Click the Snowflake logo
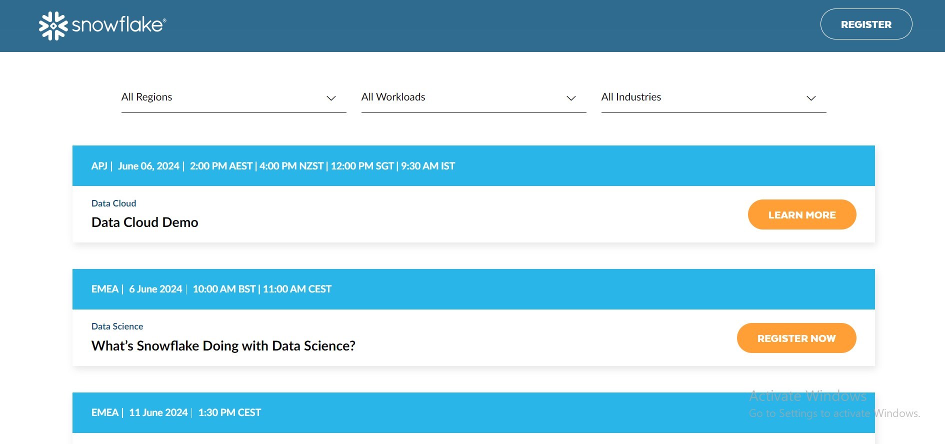The height and width of the screenshot is (444, 945). pos(102,25)
